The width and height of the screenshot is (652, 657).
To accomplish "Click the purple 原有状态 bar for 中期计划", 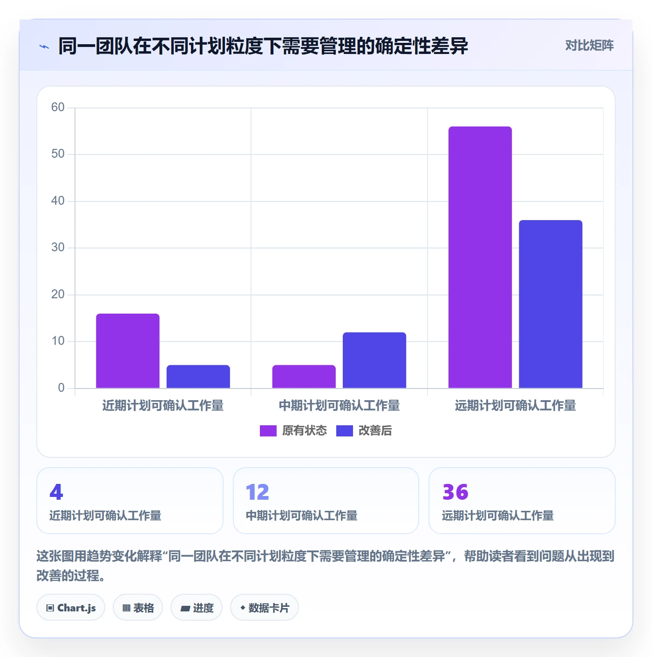I will [304, 376].
